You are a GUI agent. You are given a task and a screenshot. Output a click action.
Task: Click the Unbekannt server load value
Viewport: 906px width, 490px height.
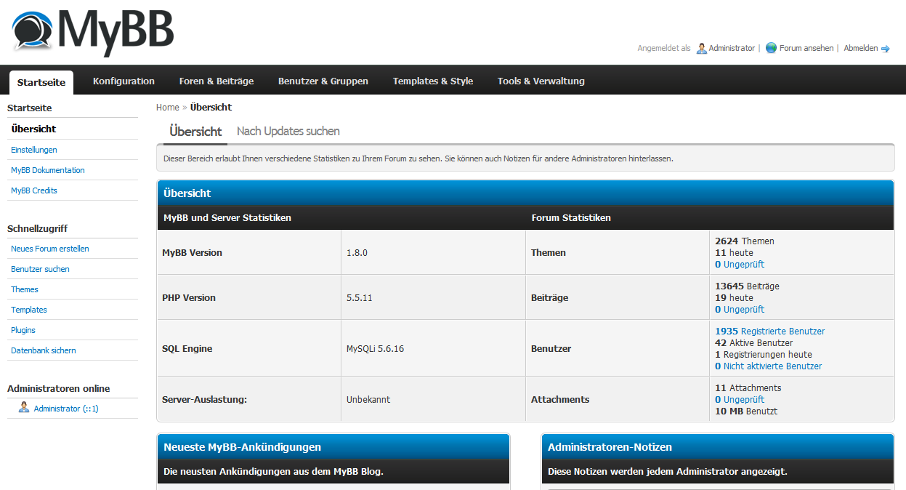(368, 400)
